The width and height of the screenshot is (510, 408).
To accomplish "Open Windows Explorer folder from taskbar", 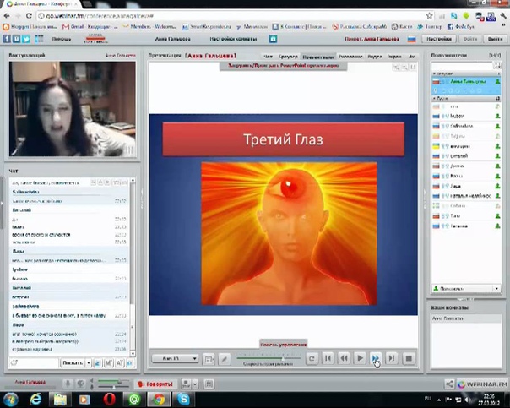I will point(60,399).
